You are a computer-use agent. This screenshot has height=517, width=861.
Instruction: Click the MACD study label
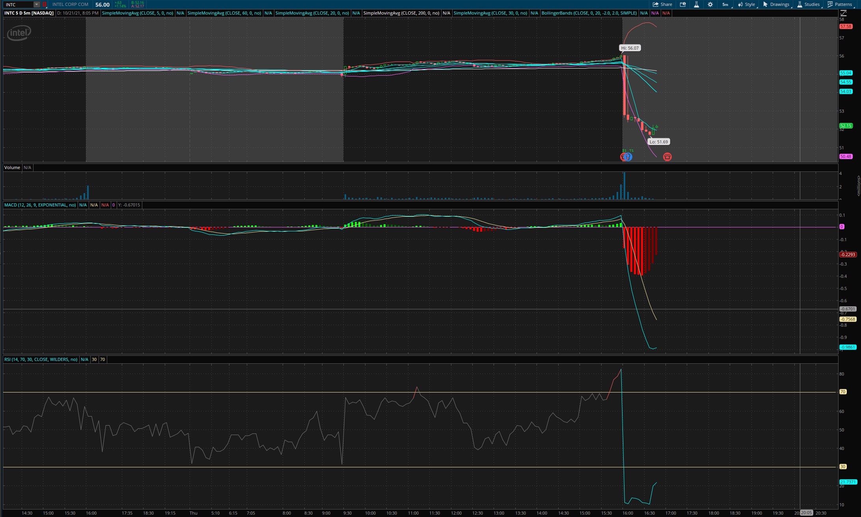(x=40, y=205)
